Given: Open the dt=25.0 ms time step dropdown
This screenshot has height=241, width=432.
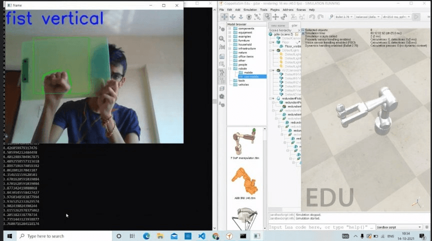Looking at the screenshot, I should coord(396,17).
